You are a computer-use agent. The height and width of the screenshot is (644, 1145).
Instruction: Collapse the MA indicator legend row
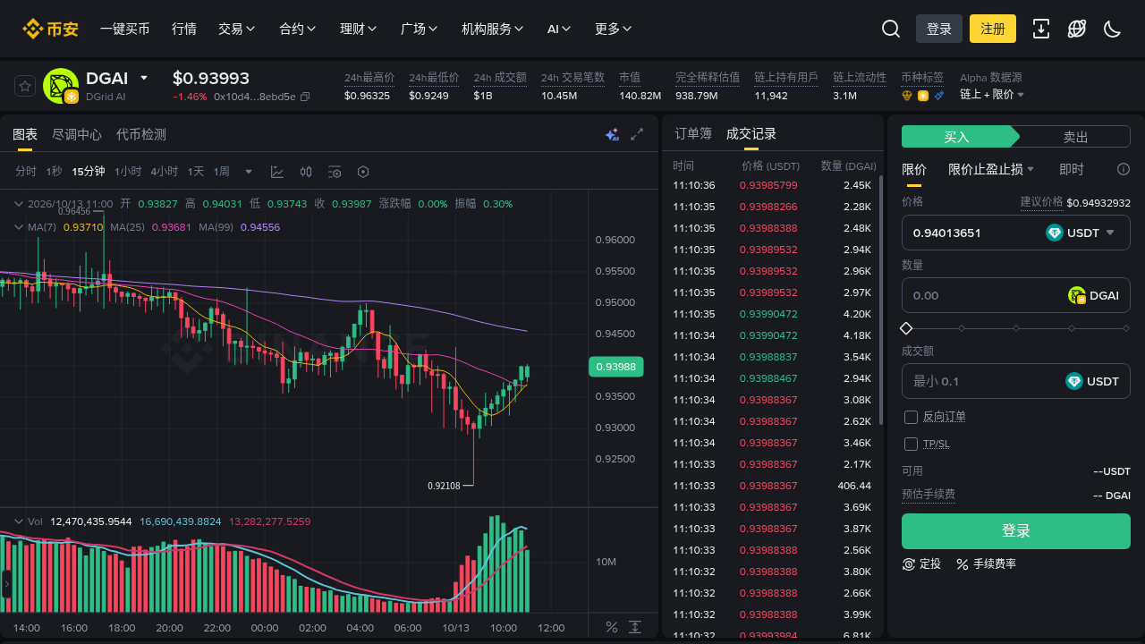[18, 227]
